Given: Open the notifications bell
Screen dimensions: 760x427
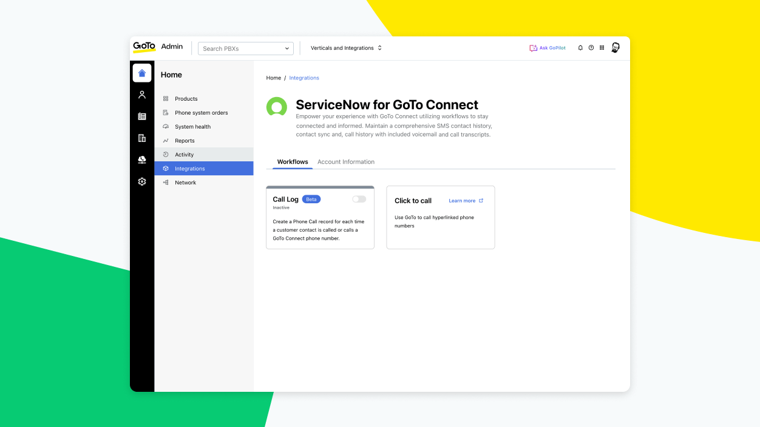Looking at the screenshot, I should point(580,47).
